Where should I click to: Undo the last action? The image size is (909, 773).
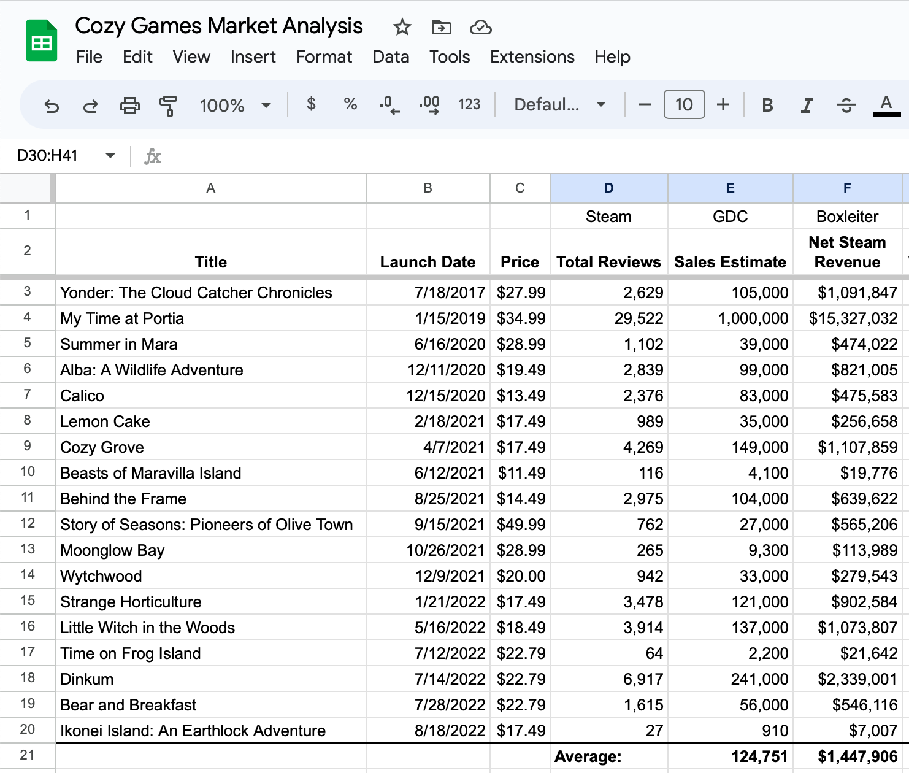pyautogui.click(x=52, y=104)
